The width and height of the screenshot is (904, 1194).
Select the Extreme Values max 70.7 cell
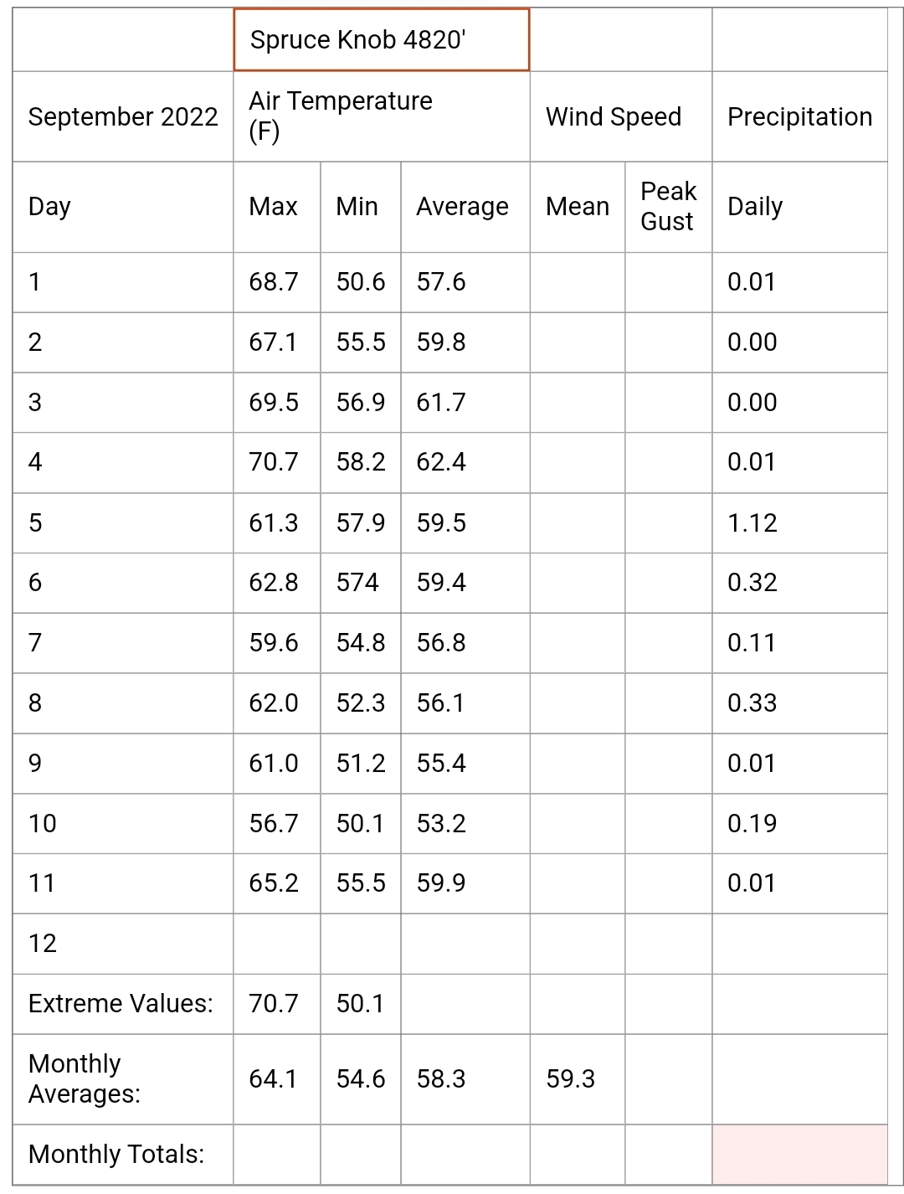pos(276,1004)
